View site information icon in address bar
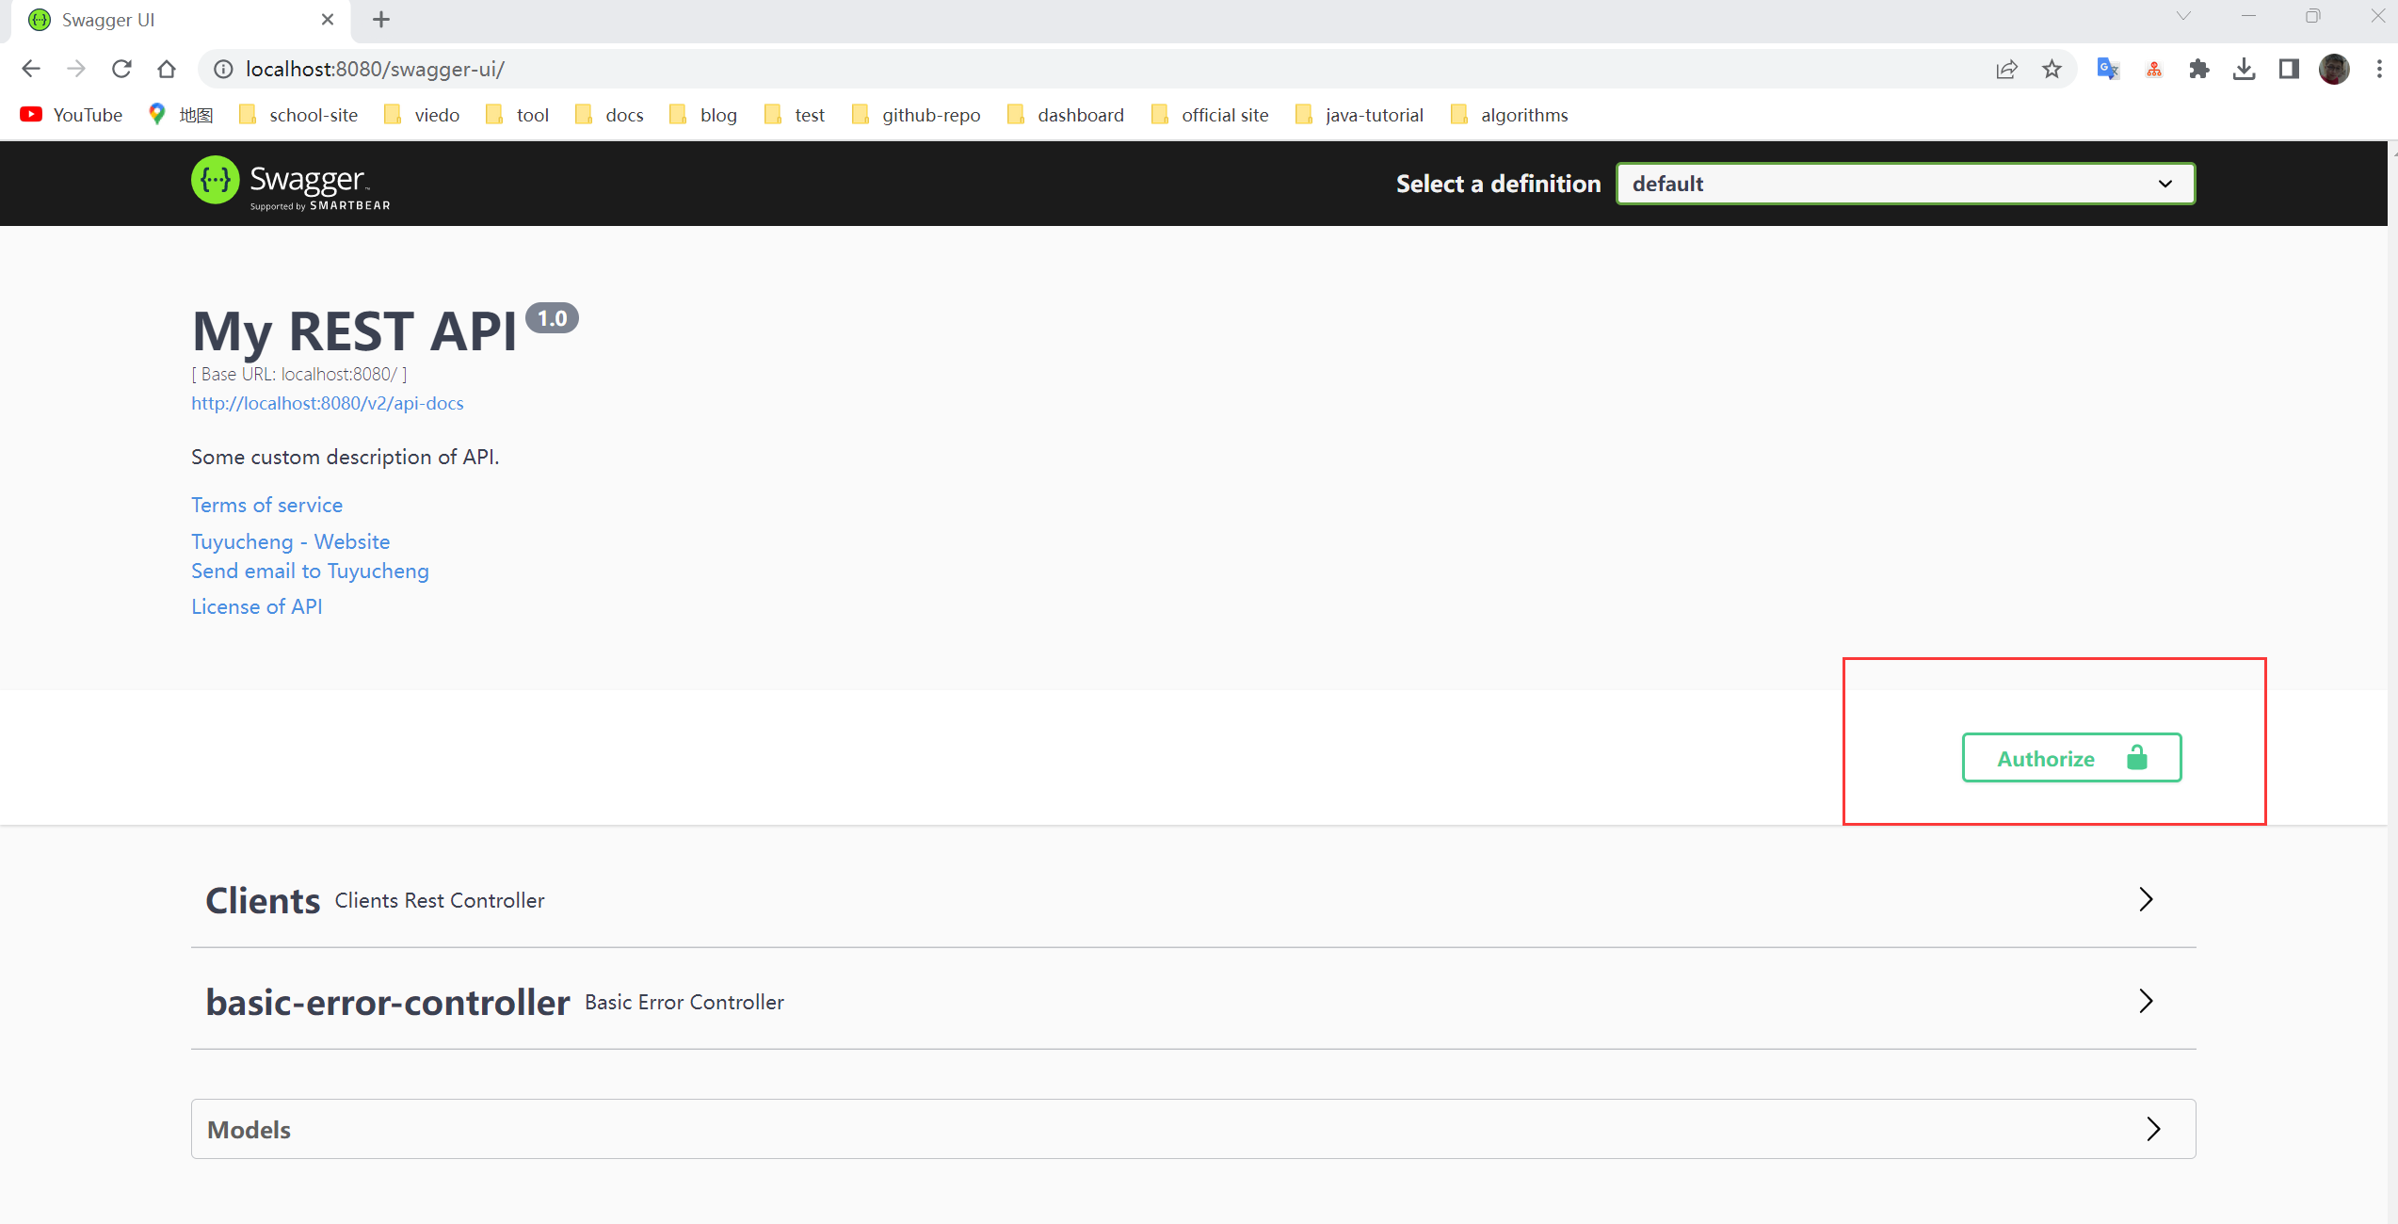The image size is (2398, 1224). 223,69
